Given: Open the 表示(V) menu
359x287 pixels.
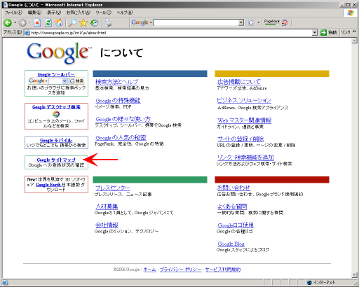Looking at the screenshot, I should (54, 13).
